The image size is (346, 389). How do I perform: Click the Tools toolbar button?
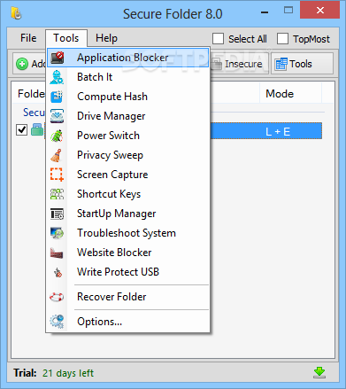coord(302,64)
